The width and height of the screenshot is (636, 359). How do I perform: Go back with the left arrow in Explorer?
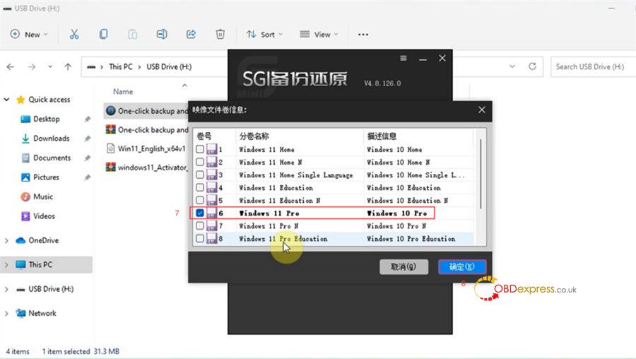coord(11,67)
